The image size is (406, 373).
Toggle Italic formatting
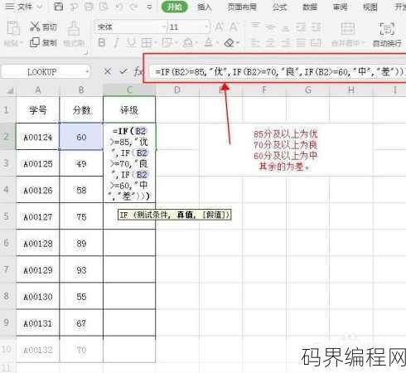click(117, 43)
